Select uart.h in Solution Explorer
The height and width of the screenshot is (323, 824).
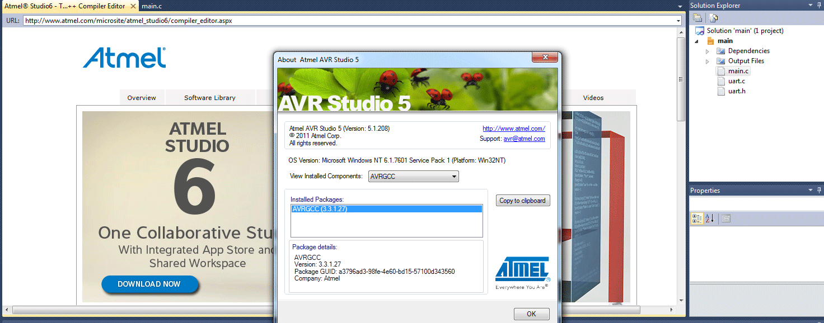tap(737, 91)
